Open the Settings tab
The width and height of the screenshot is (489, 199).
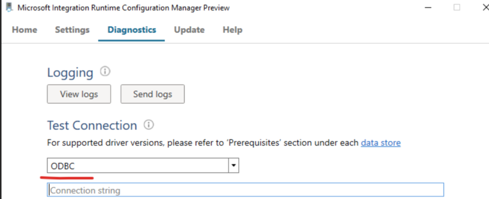(72, 30)
